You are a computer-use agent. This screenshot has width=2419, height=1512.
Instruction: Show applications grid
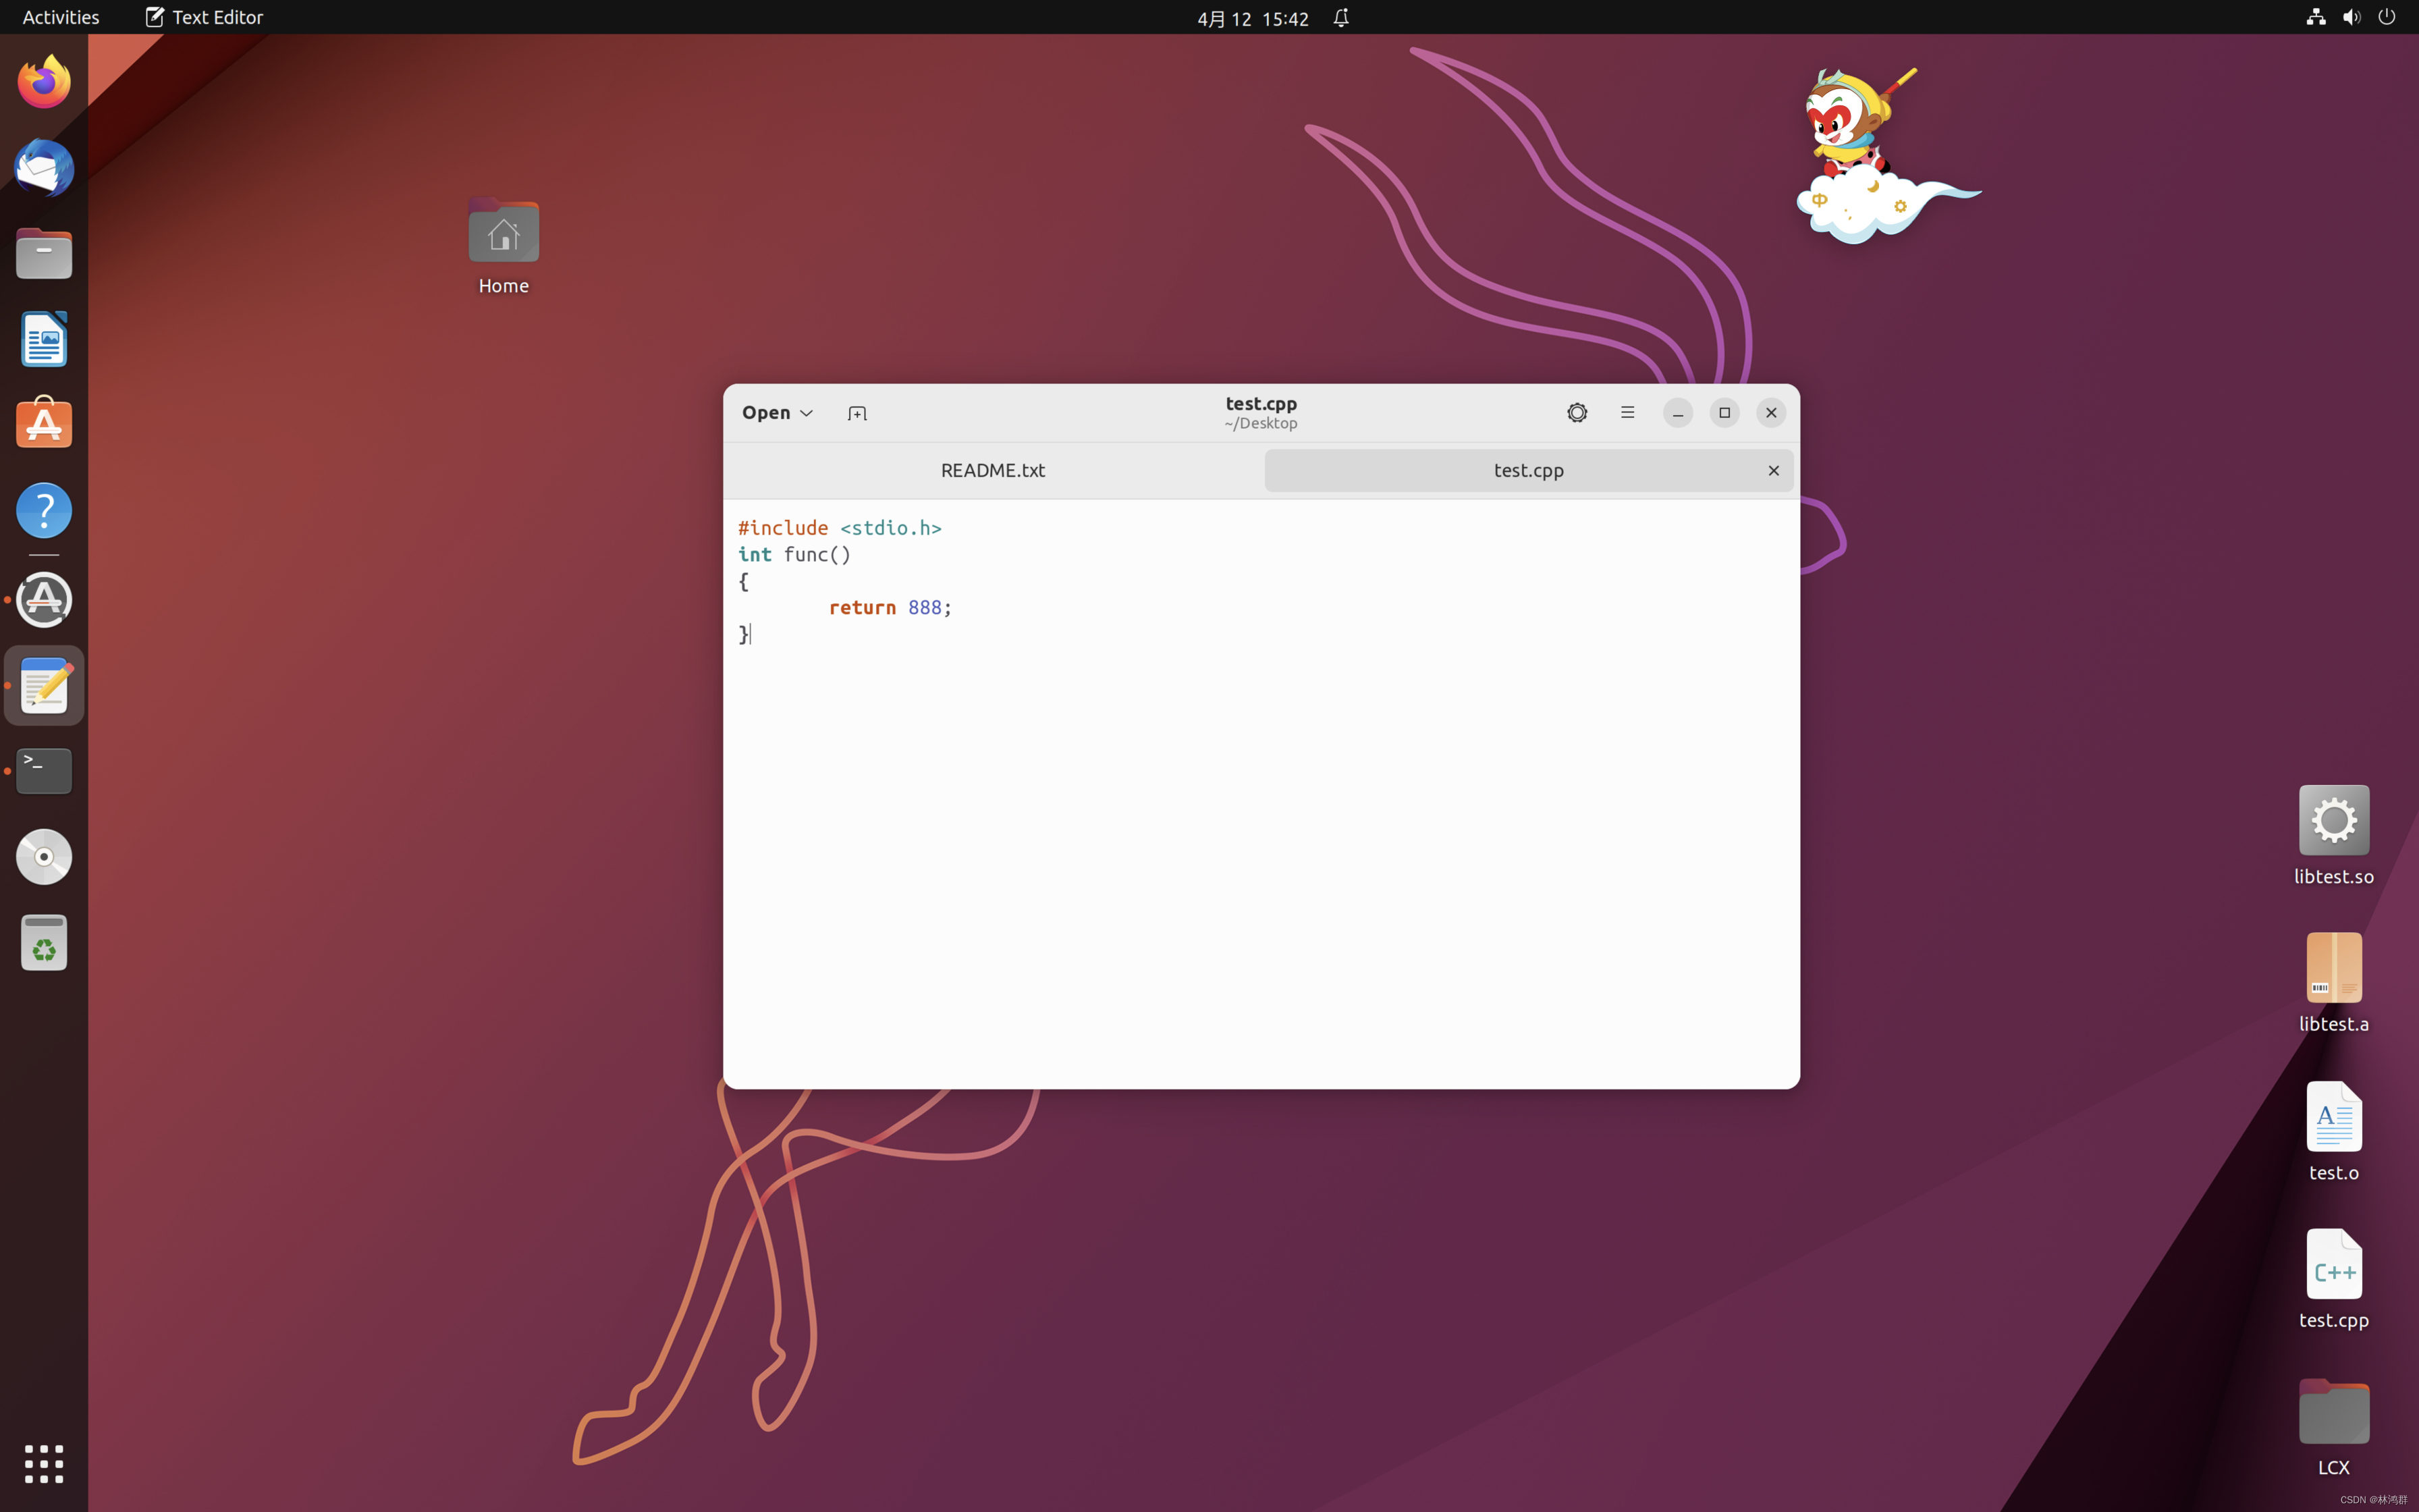pos(44,1464)
